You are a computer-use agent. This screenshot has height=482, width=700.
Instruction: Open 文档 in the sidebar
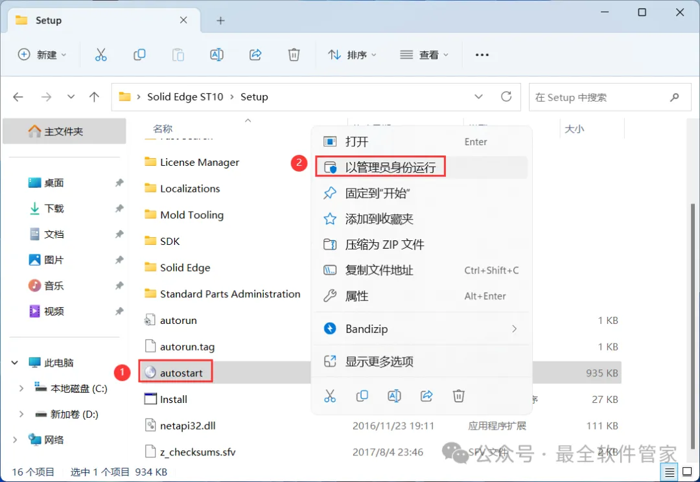pos(54,235)
